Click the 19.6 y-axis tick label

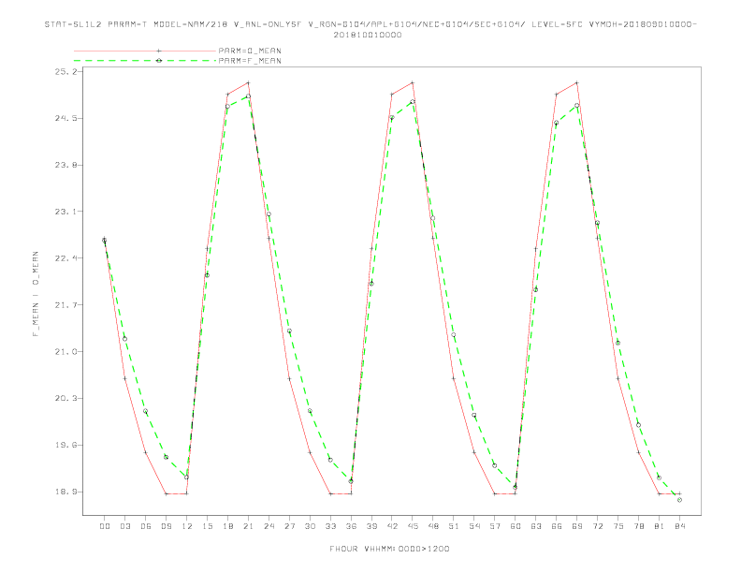pyautogui.click(x=65, y=445)
